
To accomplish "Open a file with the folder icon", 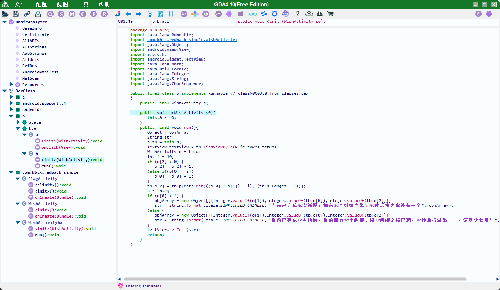I will click(5, 14).
